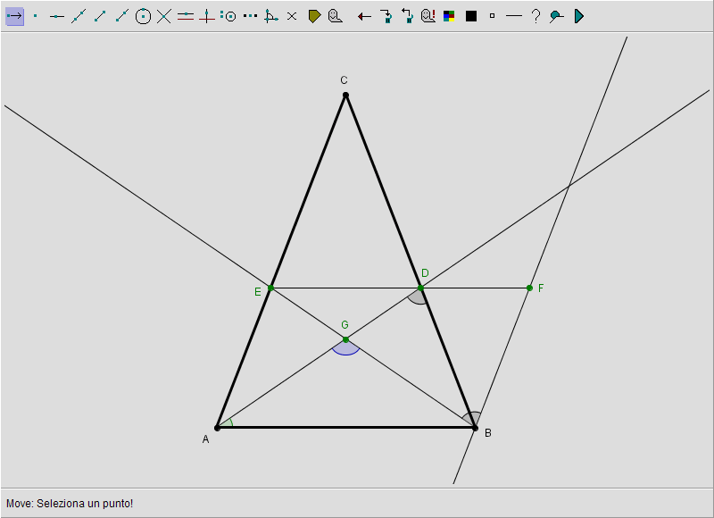Select the Segment tool
Viewport: 714px width, 518px height.
100,16
